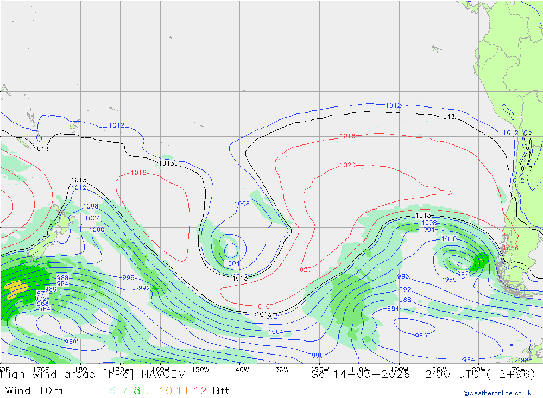Click the red 12 Bft legend number
543x398 pixels.
tap(200, 391)
